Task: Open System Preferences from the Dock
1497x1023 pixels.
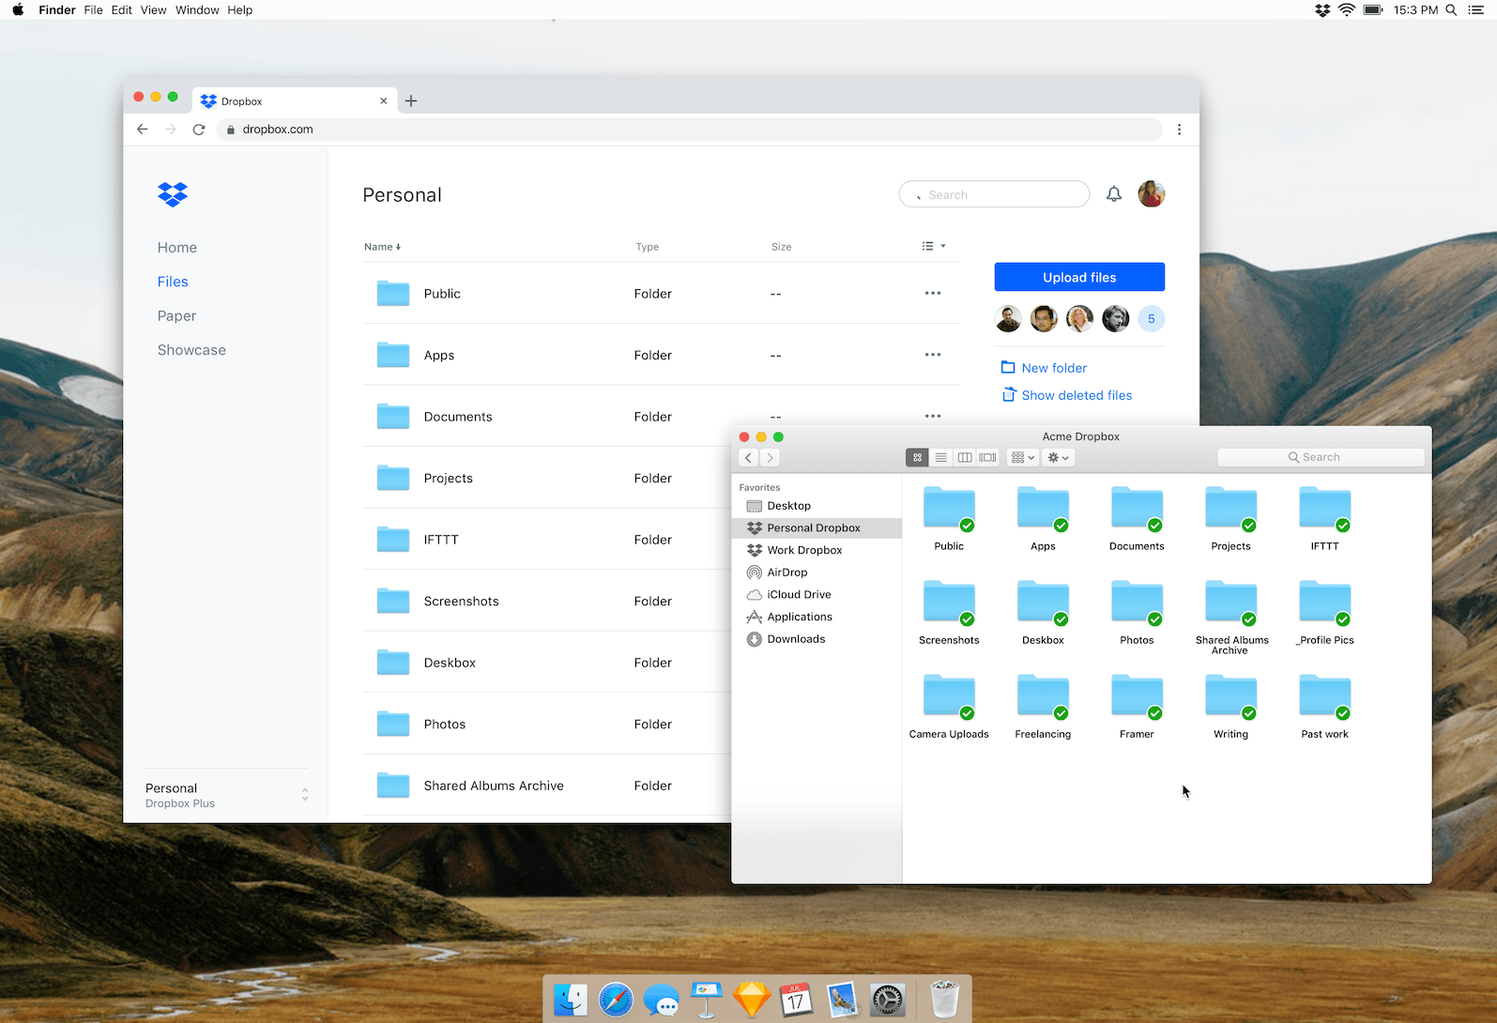Action: coord(887,1000)
